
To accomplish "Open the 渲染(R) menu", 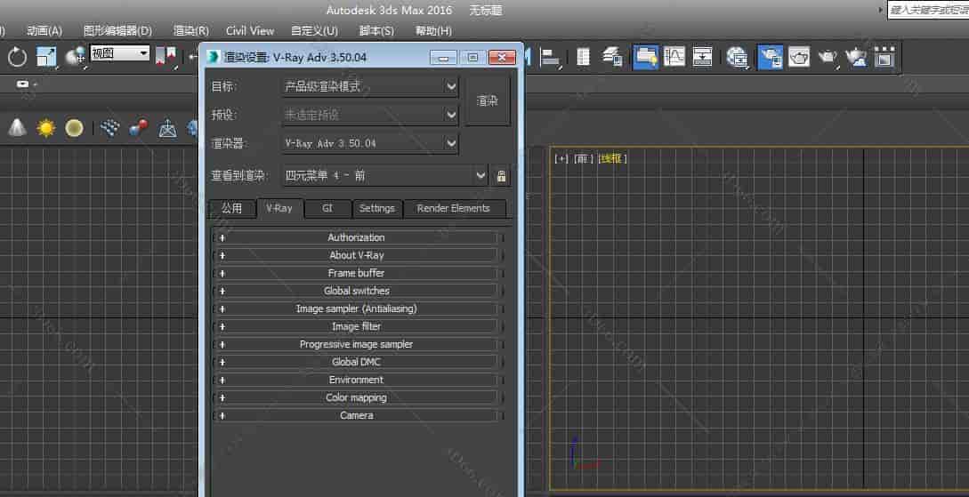I will (190, 30).
